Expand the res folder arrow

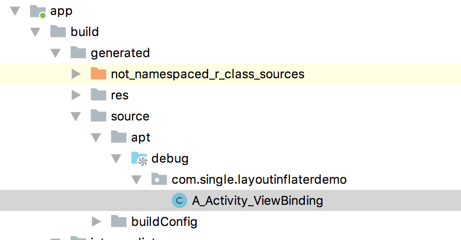click(x=76, y=95)
